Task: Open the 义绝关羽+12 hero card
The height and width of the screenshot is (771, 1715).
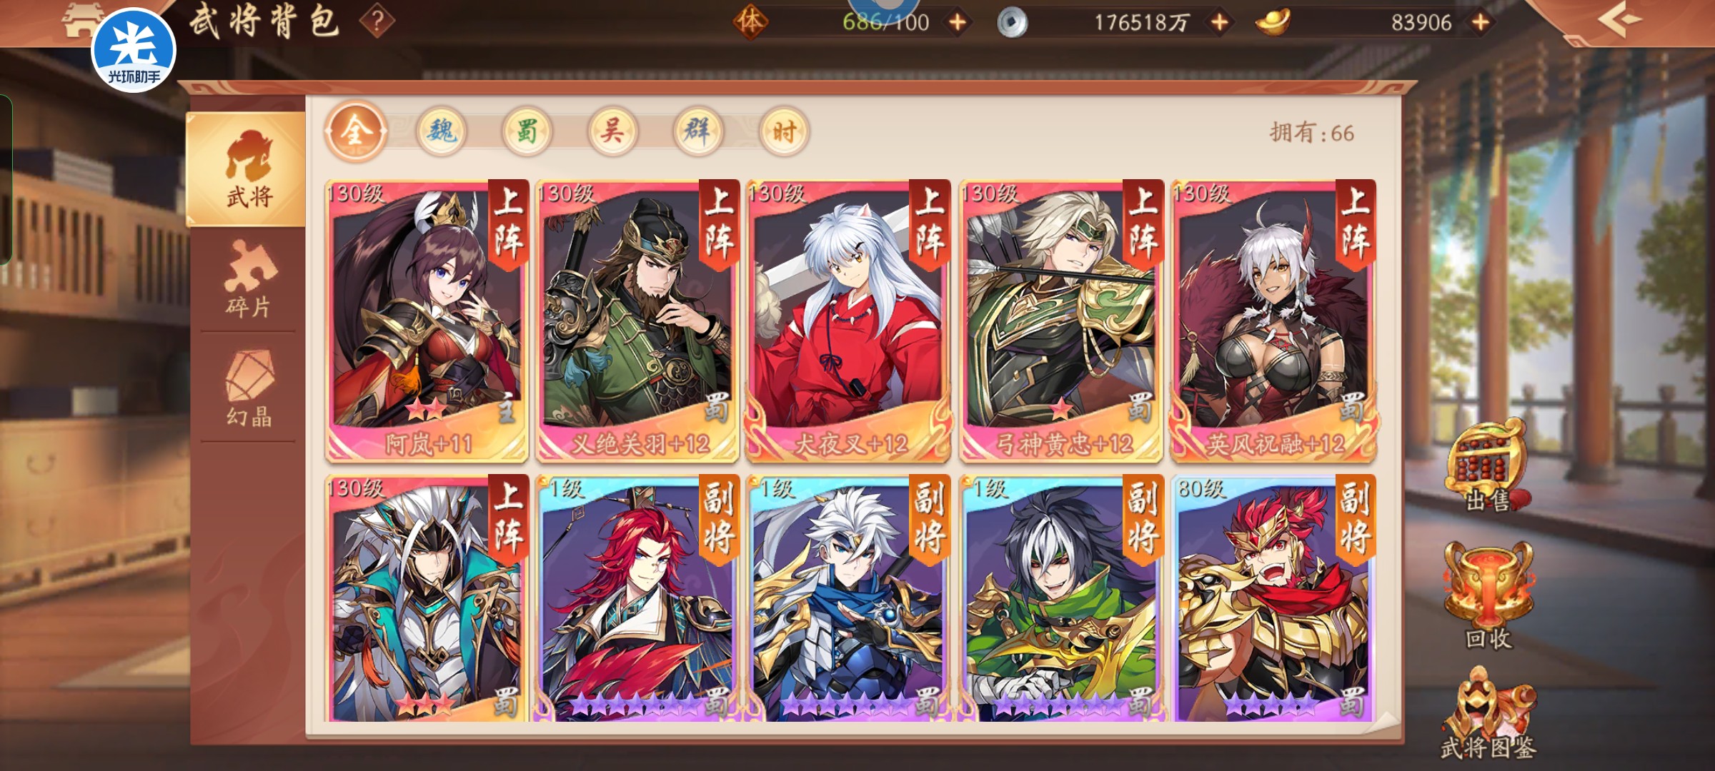Action: point(637,321)
